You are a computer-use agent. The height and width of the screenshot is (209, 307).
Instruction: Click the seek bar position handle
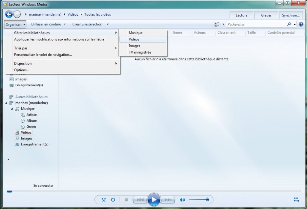[x=9, y=191]
